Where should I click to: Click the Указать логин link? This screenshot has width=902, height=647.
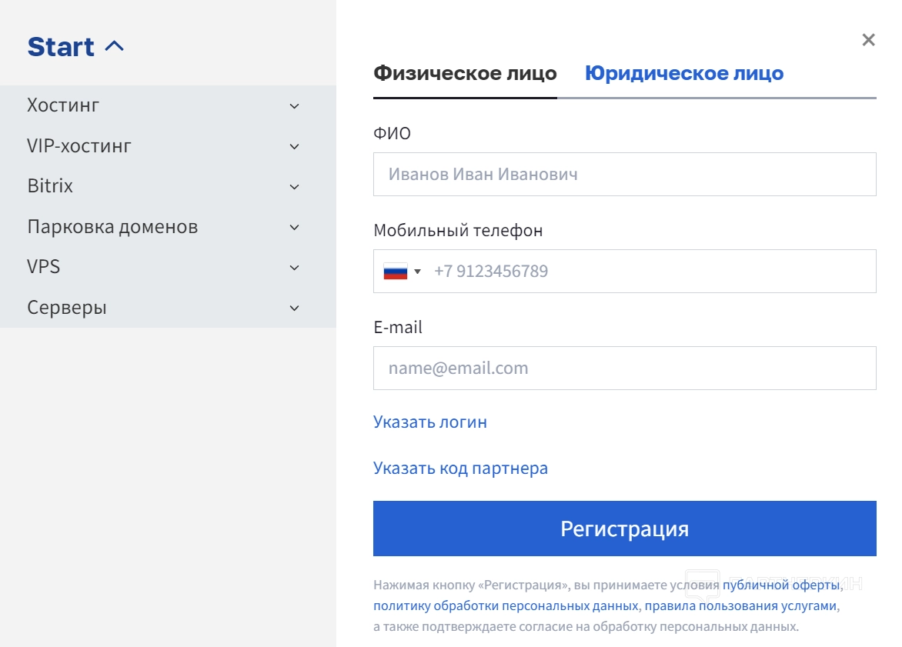pyautogui.click(x=429, y=422)
